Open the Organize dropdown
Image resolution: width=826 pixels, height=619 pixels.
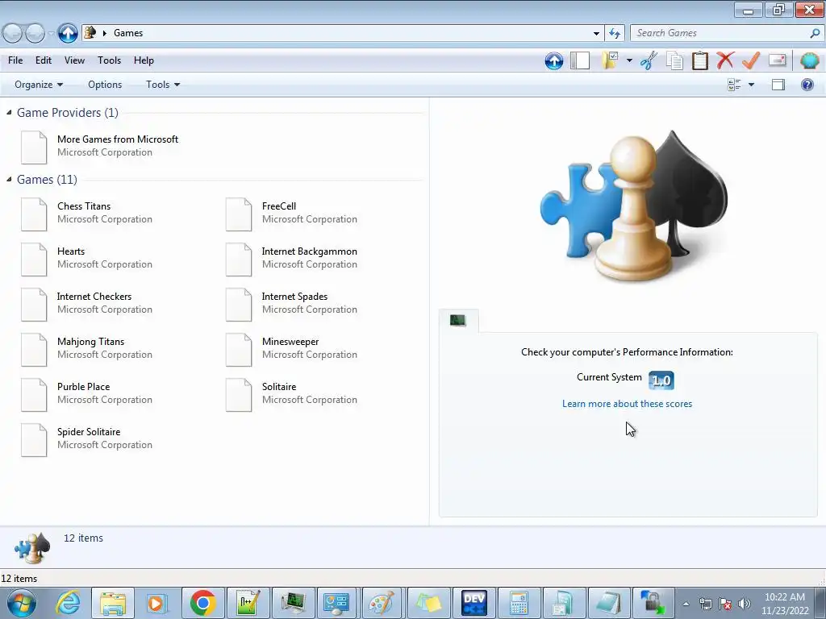pos(39,85)
